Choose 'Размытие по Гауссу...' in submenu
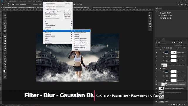The image size is (188, 106). [x=81, y=42]
